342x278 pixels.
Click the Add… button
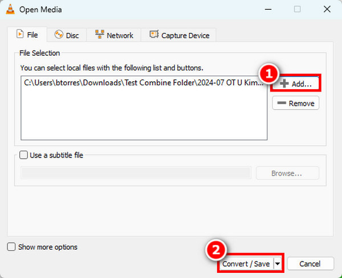(x=296, y=84)
